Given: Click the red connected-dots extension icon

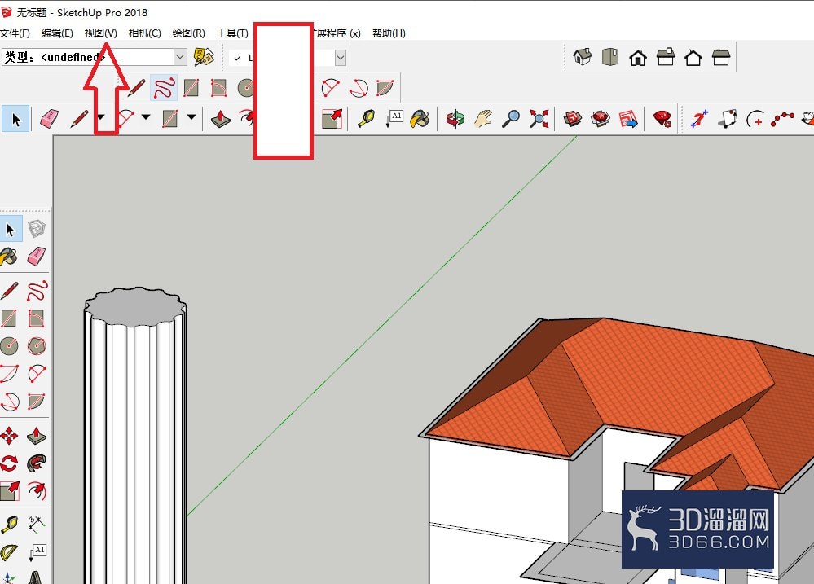Looking at the screenshot, I should point(782,119).
